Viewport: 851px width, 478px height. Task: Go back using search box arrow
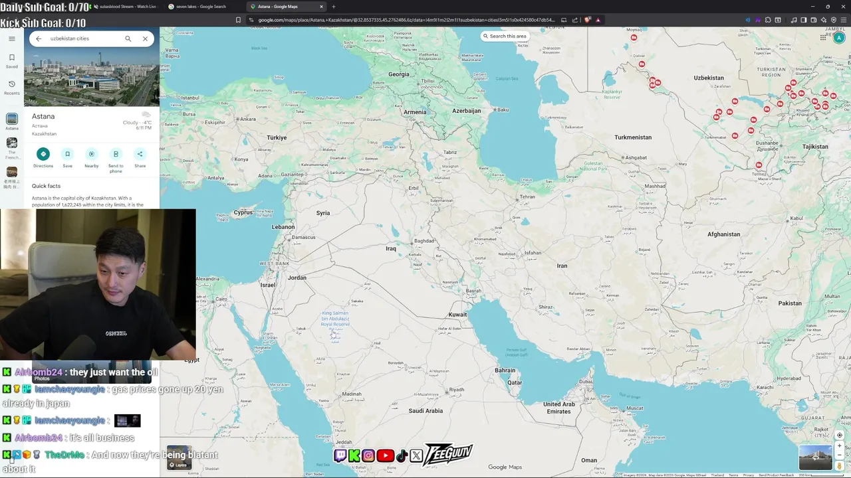(x=39, y=39)
